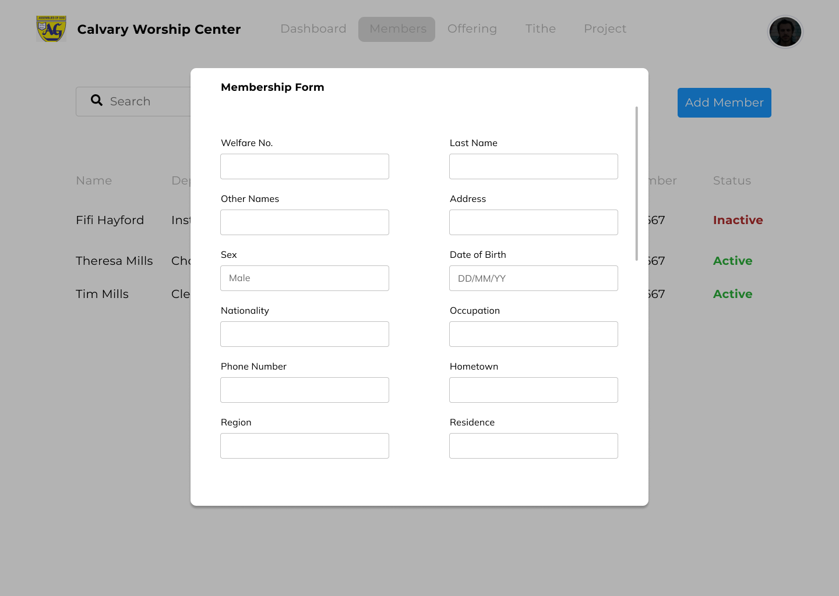
Task: Click the Residence input field
Action: click(x=533, y=446)
